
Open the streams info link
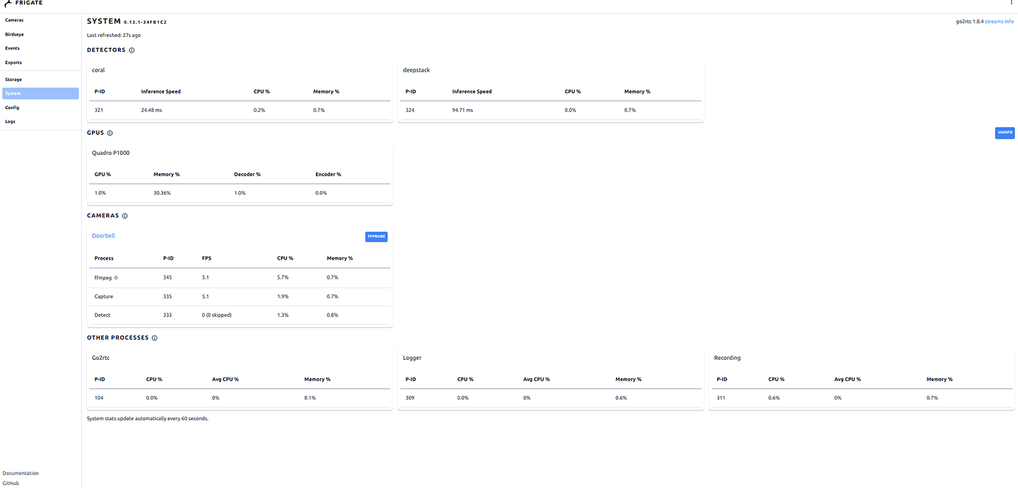(x=1000, y=21)
